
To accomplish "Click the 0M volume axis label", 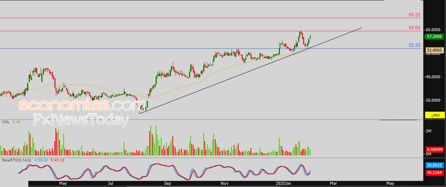I will (x=429, y=154).
